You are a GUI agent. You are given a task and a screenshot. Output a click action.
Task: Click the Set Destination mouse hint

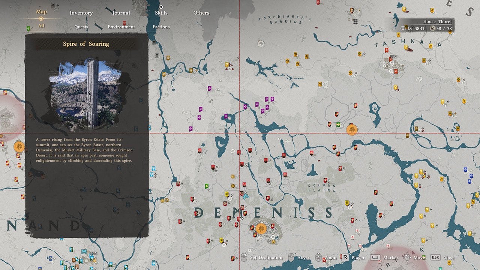(262, 258)
